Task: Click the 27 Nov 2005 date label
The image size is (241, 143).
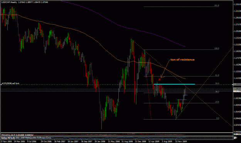Action: tap(6, 141)
